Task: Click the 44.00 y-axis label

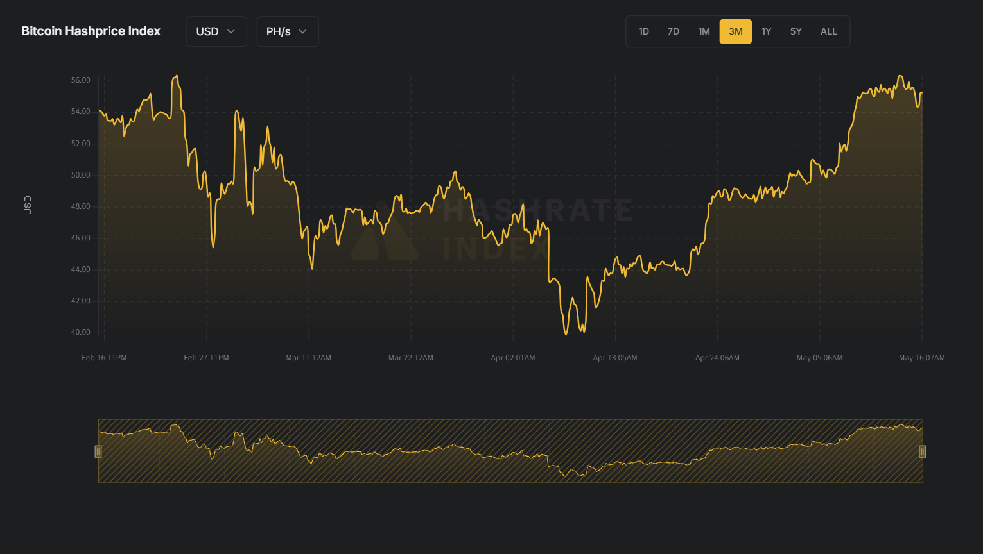Action: [81, 269]
